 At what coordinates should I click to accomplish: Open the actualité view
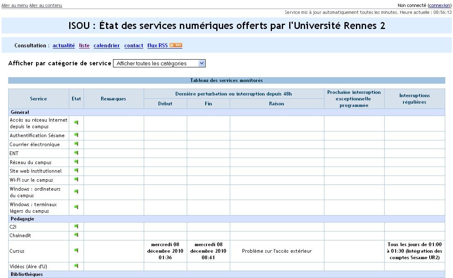[x=63, y=46]
